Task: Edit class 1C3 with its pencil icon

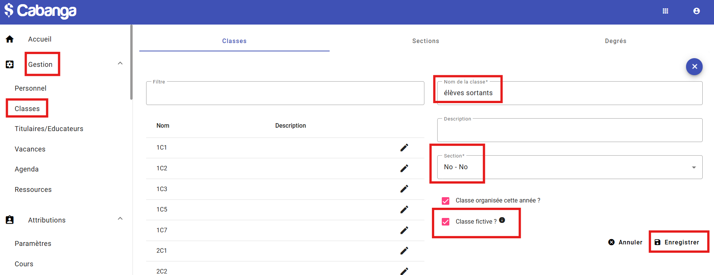Action: pos(404,189)
